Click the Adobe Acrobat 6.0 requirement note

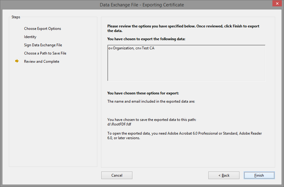pos(185,136)
